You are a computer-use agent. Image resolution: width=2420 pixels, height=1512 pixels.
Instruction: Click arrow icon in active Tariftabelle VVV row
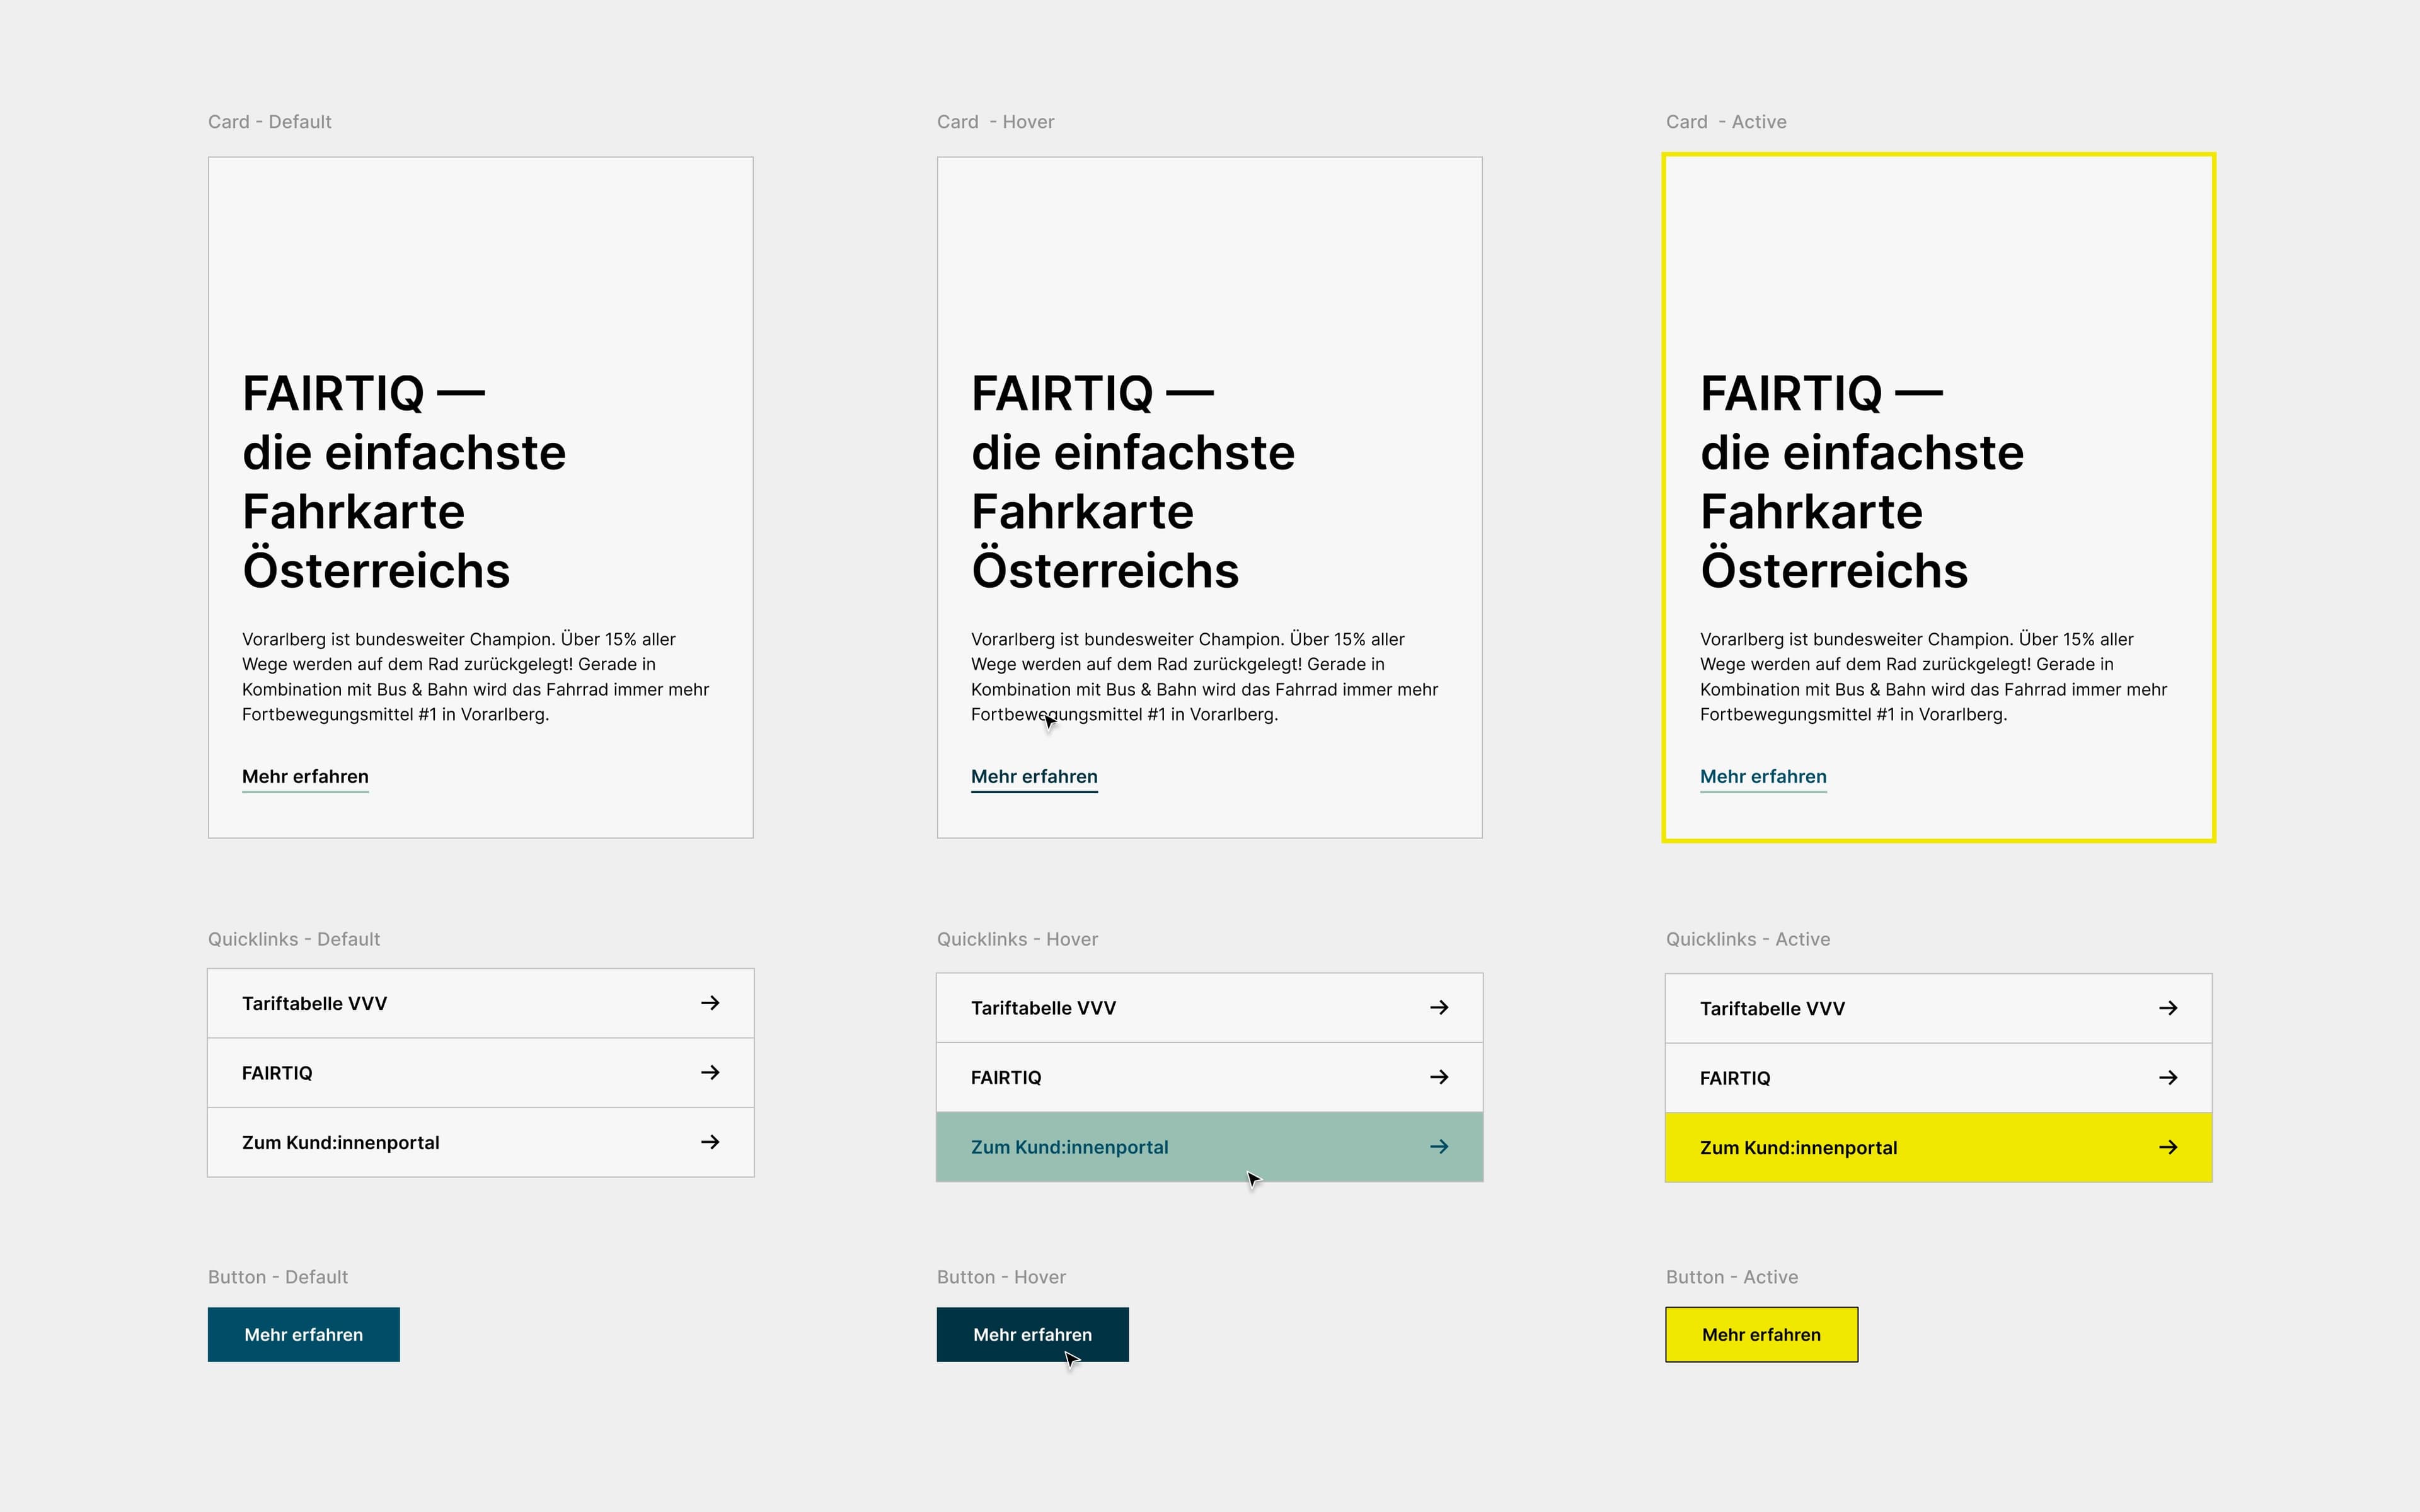coord(2168,1008)
